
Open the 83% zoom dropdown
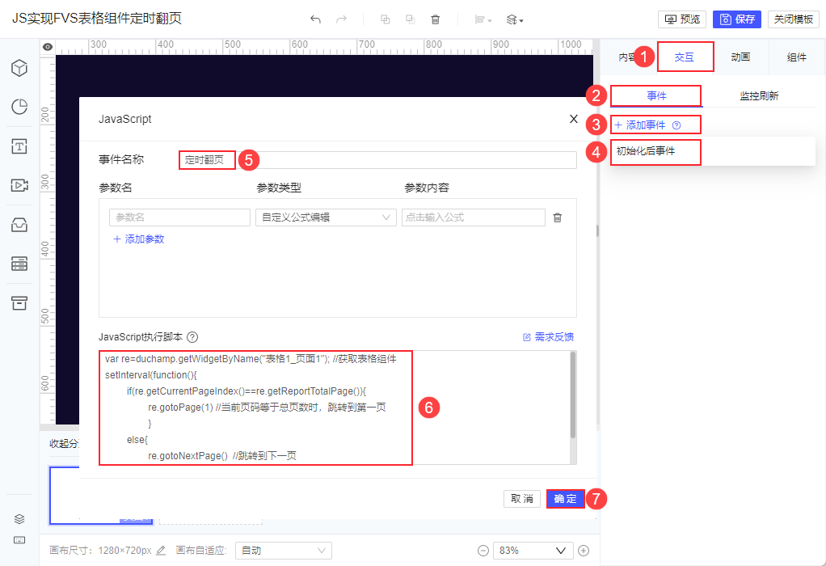533,550
